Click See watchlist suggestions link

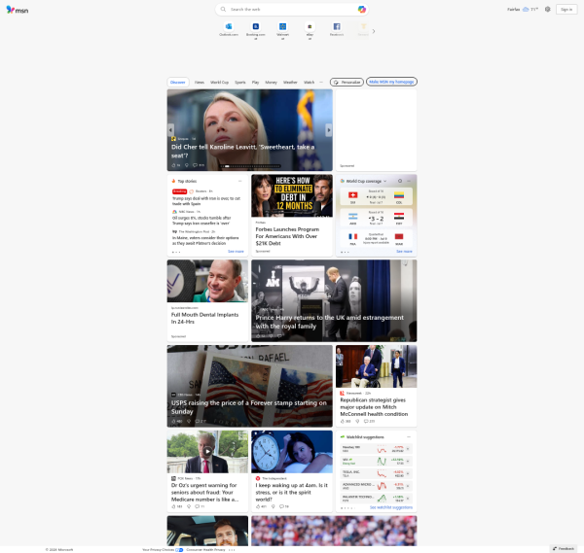coord(391,507)
